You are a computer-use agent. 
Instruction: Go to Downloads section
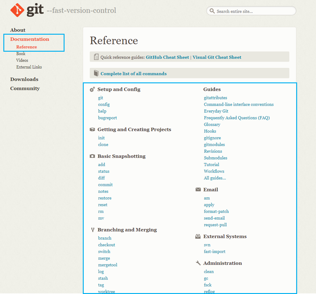tap(24, 79)
